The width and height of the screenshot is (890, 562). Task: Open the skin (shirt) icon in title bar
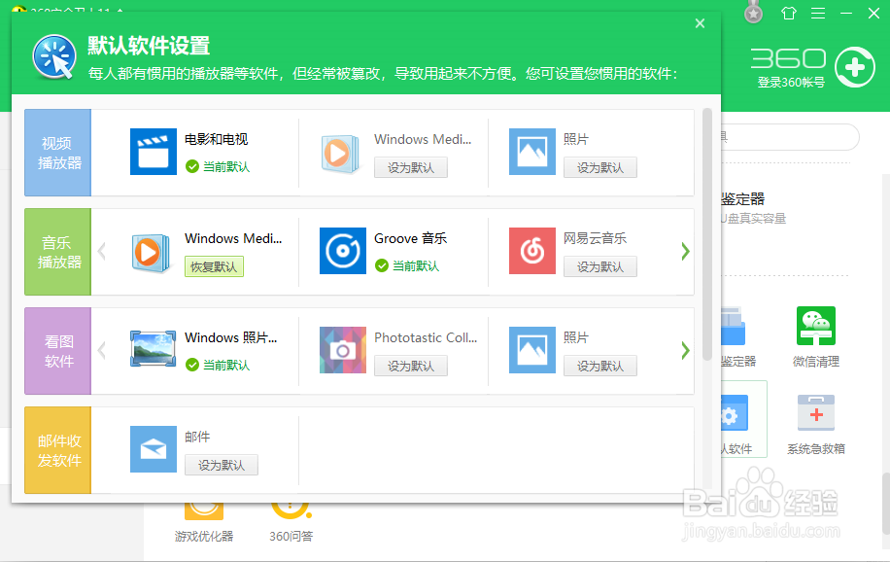(788, 13)
